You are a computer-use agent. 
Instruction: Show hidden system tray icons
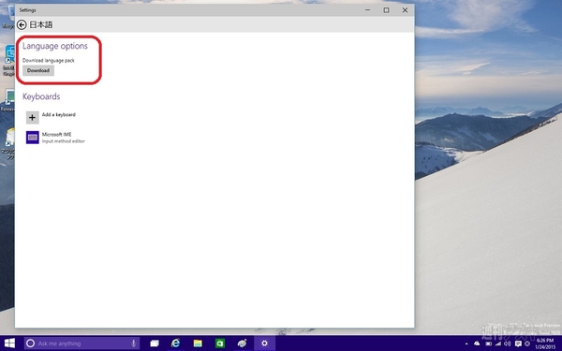pos(466,344)
